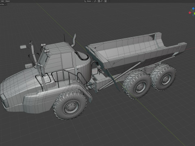This screenshot has width=195, height=146.
Task: Click the dim negative Y gizmo handle
Action: pos(191,10)
